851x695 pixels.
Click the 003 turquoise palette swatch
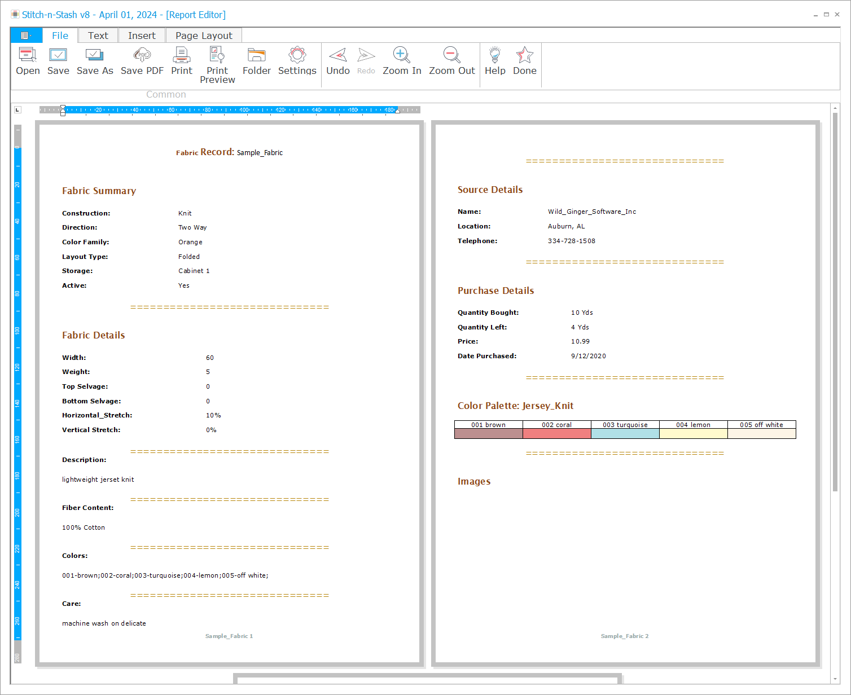coord(625,433)
